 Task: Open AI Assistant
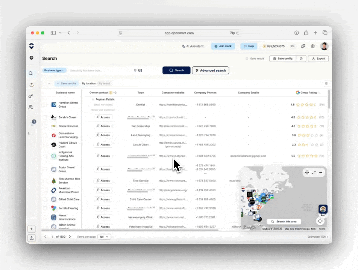pos(193,46)
